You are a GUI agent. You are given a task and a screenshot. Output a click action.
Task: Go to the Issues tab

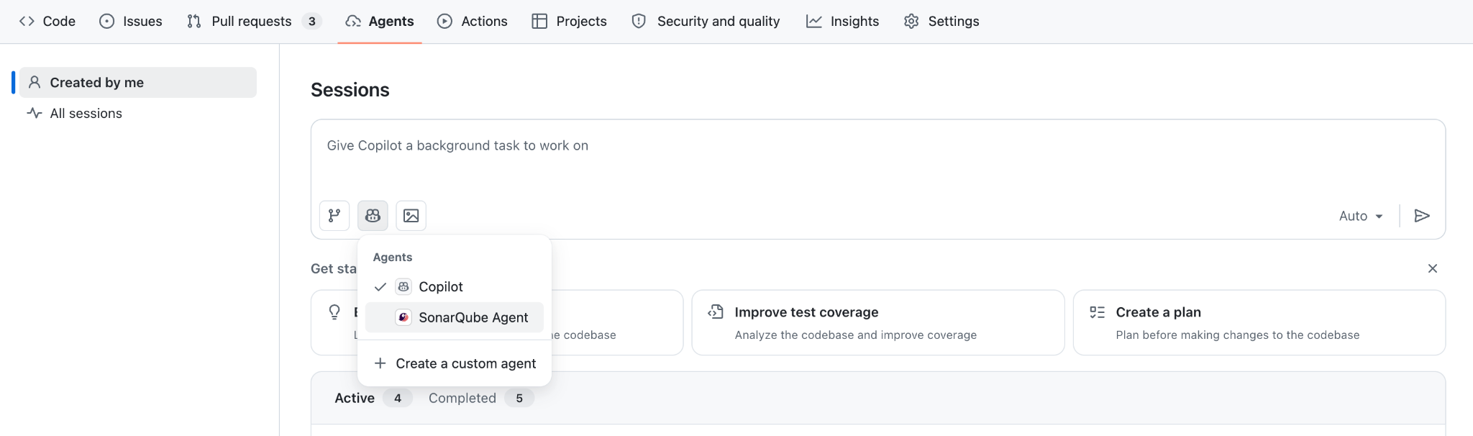(131, 21)
